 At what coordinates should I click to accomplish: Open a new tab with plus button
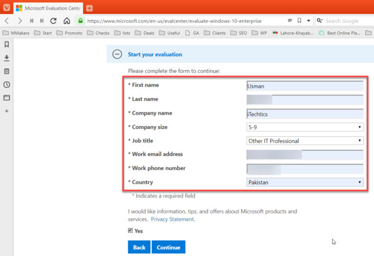(x=89, y=8)
